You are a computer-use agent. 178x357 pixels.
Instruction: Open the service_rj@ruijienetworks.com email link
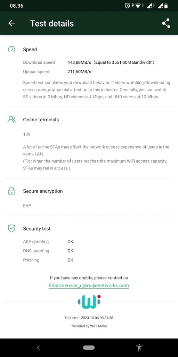coord(89,286)
